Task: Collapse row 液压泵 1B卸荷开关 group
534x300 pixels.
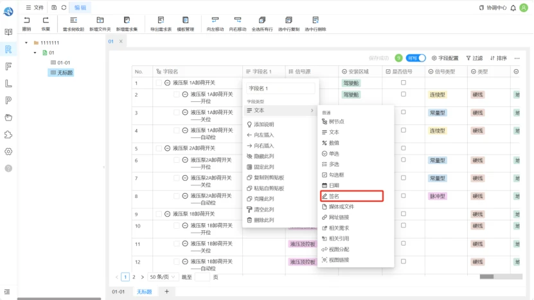Action: pyautogui.click(x=167, y=213)
